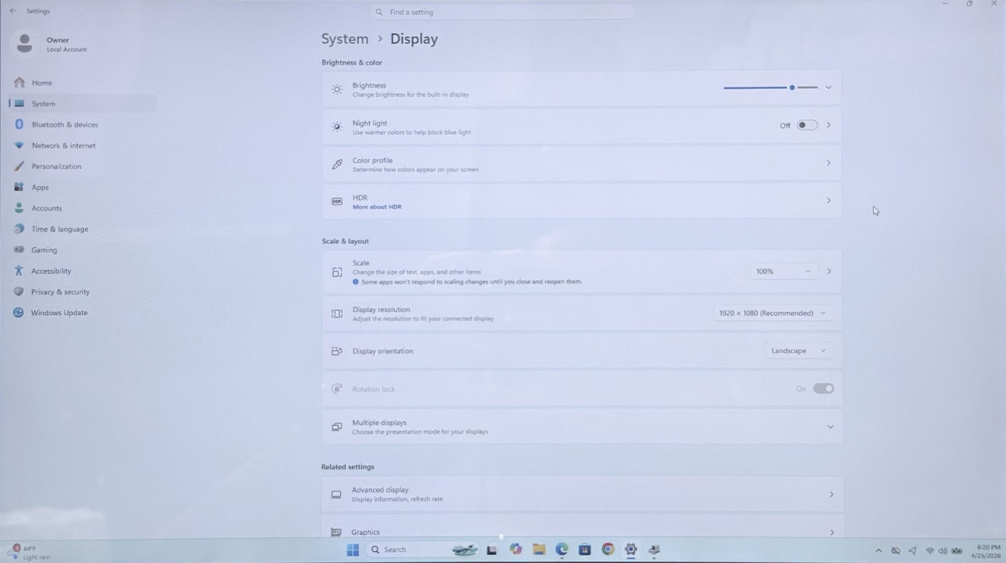The width and height of the screenshot is (1006, 563).
Task: Open Bluetooth & devices settings
Action: 65,125
